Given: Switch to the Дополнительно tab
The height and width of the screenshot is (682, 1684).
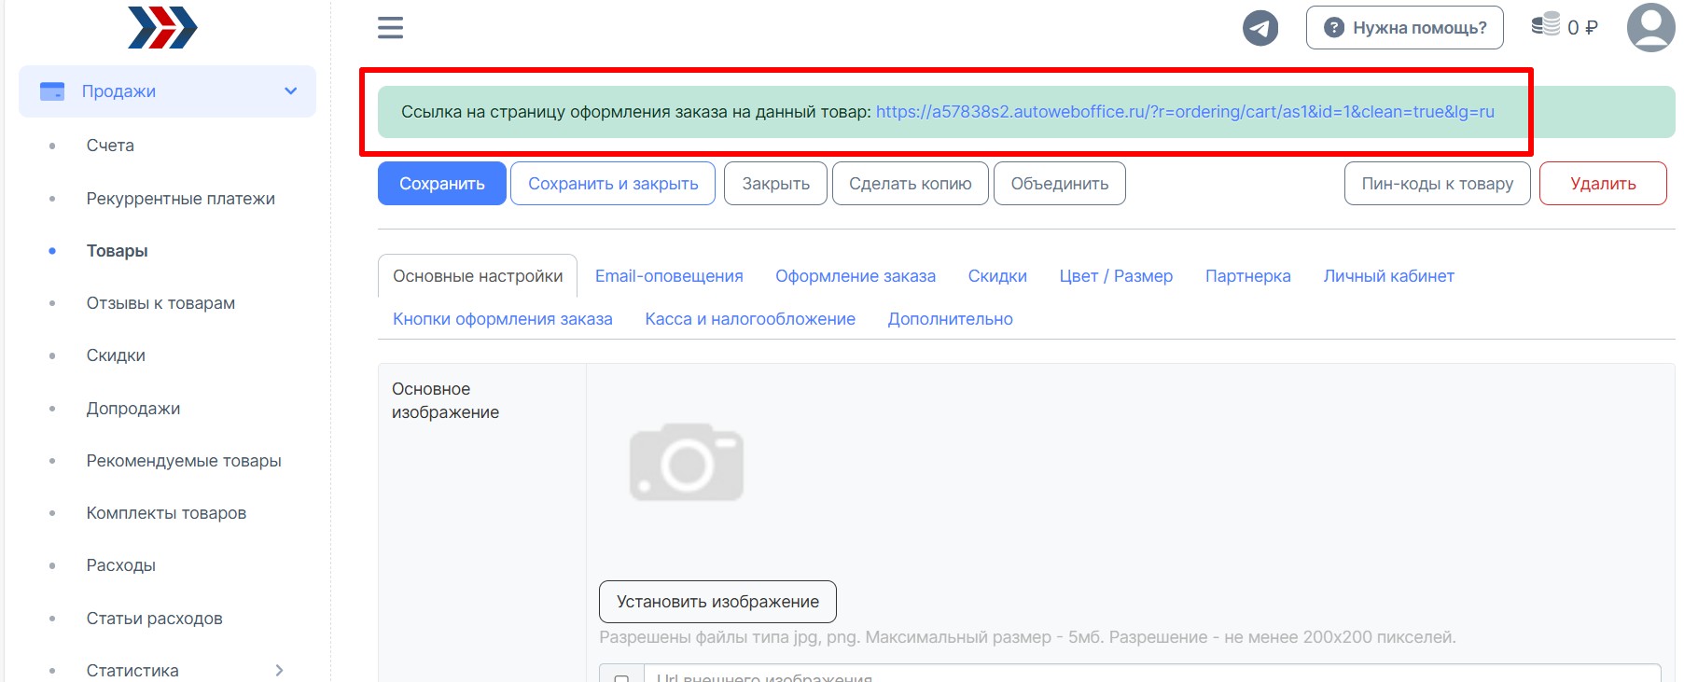Looking at the screenshot, I should tap(950, 319).
